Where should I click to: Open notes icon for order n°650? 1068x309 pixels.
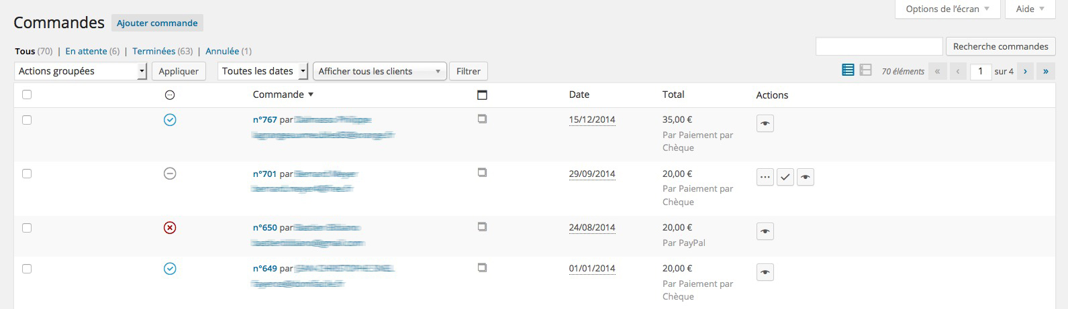point(482,227)
